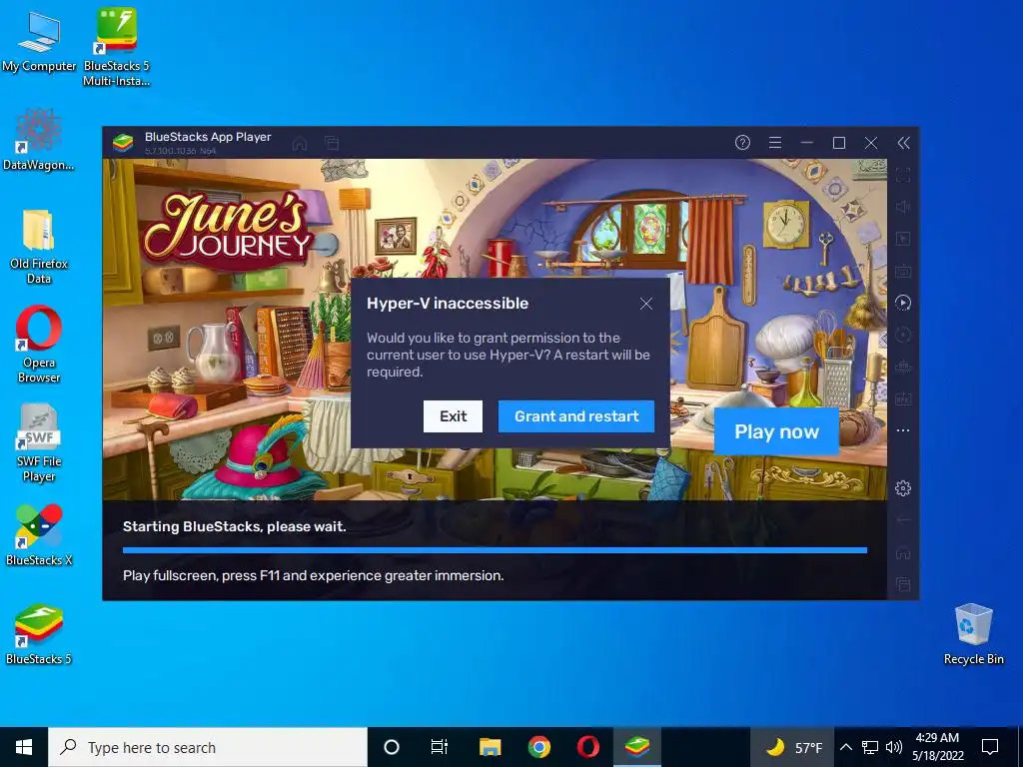Show hidden system tray icons
The height and width of the screenshot is (767, 1023).
845,747
